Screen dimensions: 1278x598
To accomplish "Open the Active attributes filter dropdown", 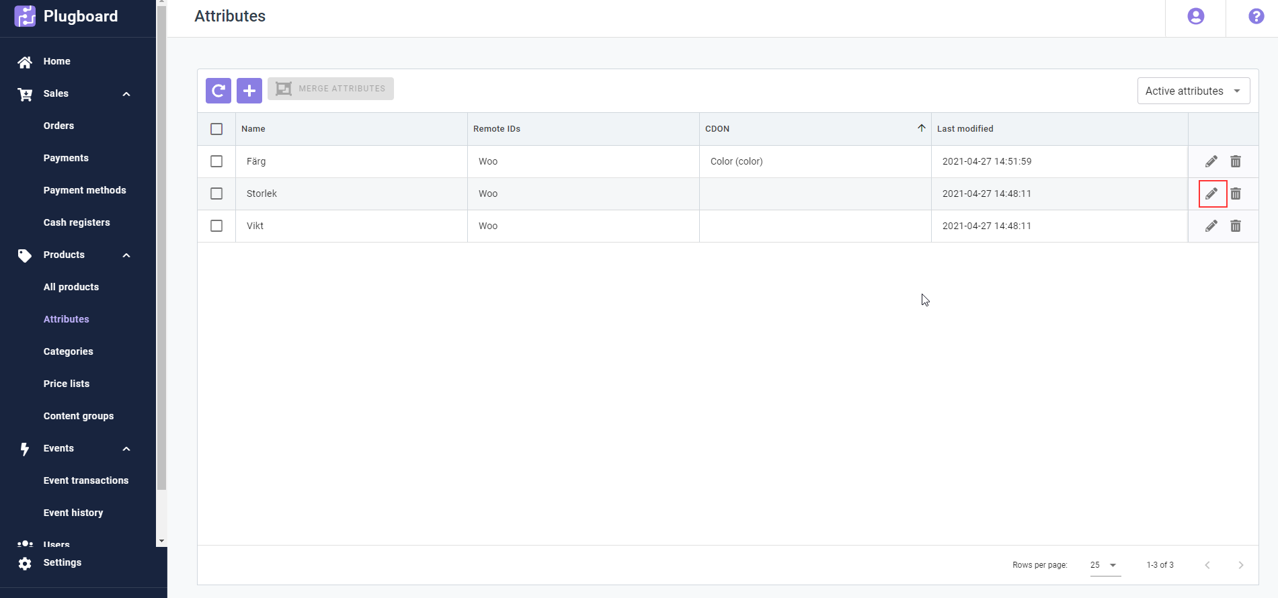I will click(x=1193, y=91).
